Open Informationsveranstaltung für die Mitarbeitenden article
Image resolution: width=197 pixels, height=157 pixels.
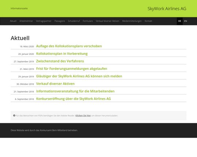[75, 91]
